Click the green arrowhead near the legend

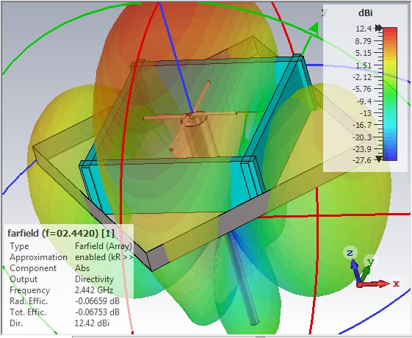pos(314,29)
